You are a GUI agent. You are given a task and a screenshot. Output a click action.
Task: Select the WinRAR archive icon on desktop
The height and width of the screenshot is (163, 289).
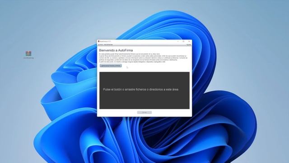point(28,53)
